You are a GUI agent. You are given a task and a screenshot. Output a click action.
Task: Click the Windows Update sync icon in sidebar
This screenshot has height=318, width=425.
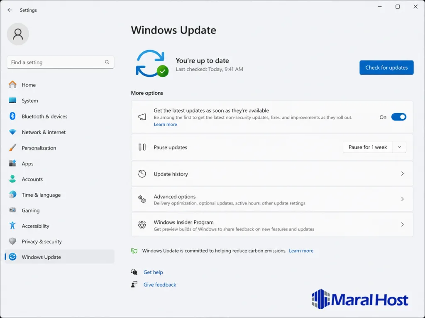12,257
